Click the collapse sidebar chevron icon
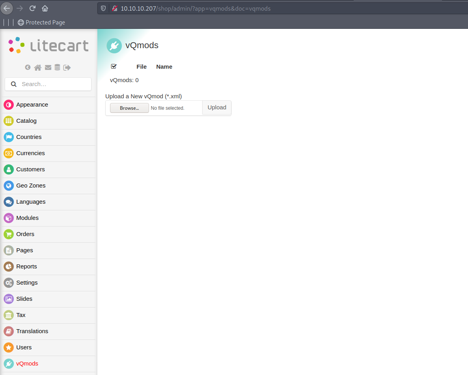468x375 pixels. (x=28, y=67)
